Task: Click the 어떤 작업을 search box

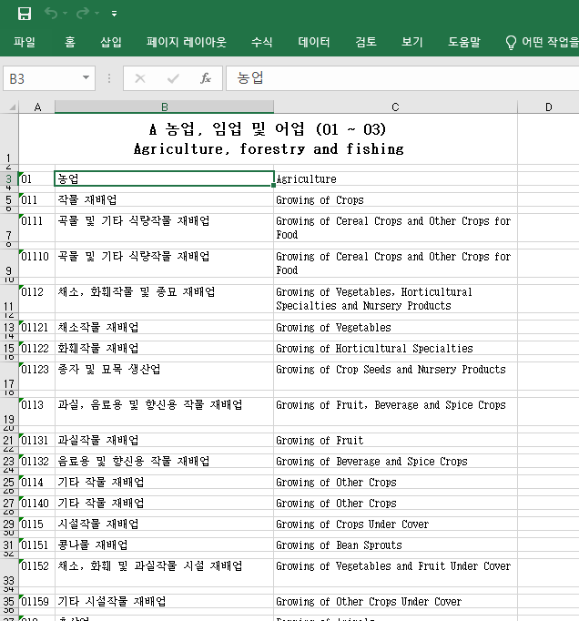Action: [x=550, y=42]
